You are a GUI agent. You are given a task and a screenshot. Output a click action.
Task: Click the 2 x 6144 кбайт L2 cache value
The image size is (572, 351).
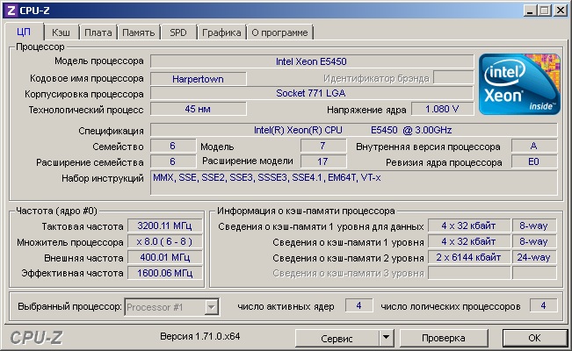point(469,257)
